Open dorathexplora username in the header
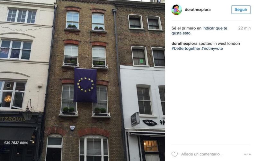The width and height of the screenshot is (257, 161). coord(198,10)
